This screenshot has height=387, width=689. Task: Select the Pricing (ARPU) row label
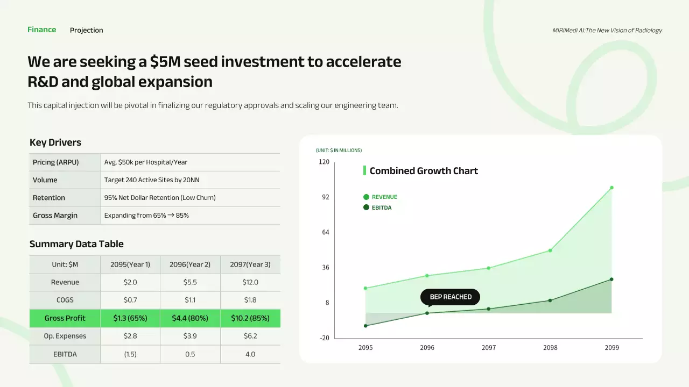55,162
